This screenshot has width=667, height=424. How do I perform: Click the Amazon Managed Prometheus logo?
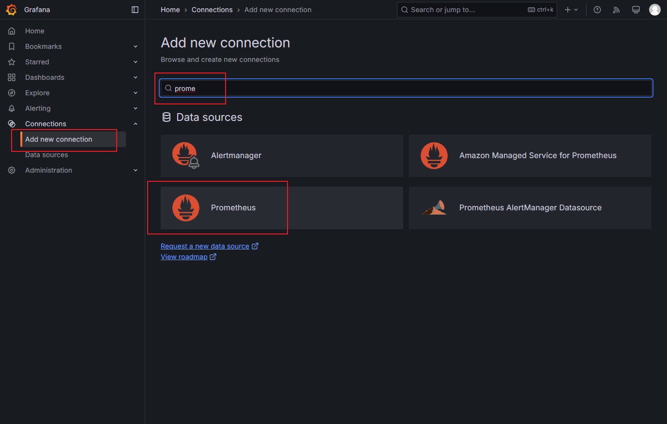(434, 156)
